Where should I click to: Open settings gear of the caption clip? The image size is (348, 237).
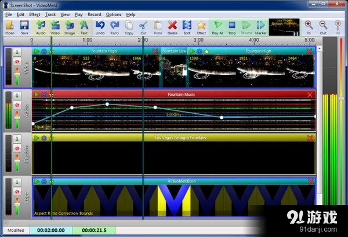[44, 138]
